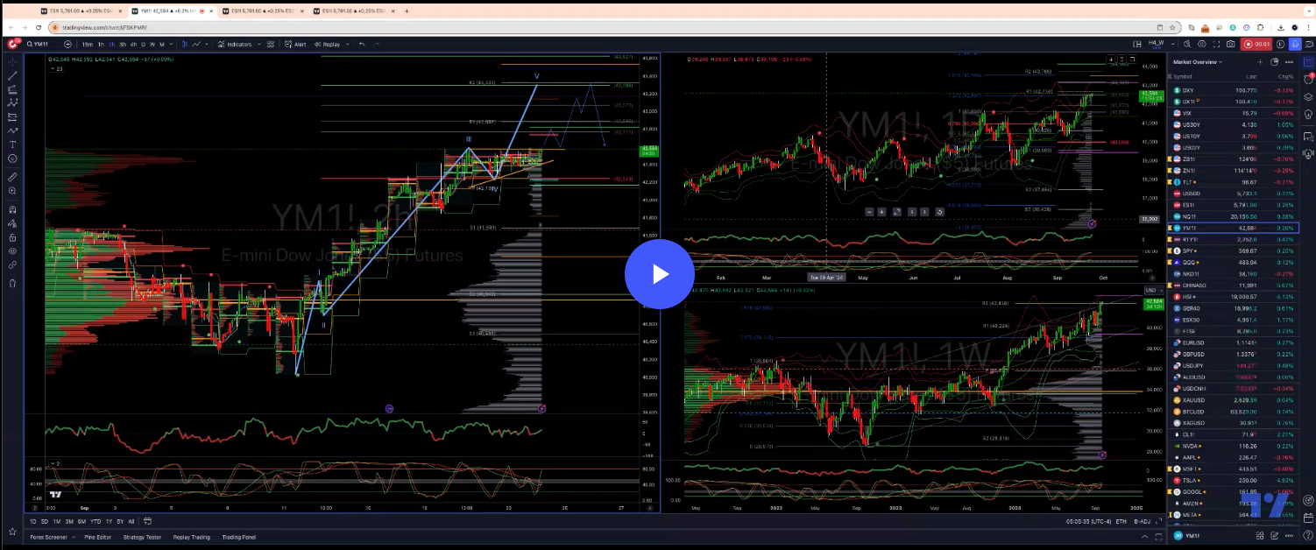Stop the red recording timer button
The image size is (1316, 550).
coord(1256,44)
